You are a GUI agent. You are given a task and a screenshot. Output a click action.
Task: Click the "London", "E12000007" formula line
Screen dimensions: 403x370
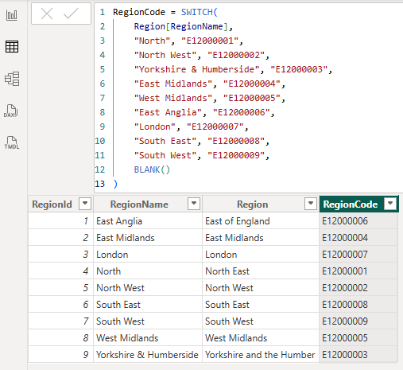pyautogui.click(x=191, y=127)
